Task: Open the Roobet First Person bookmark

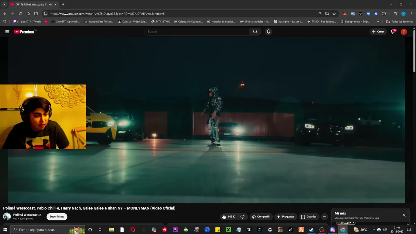Action: click(x=99, y=22)
